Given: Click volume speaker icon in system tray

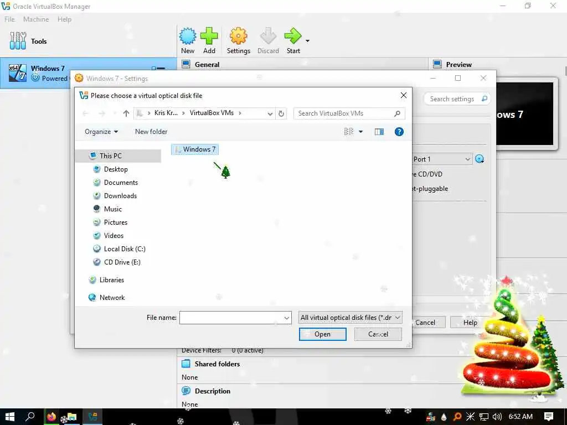Looking at the screenshot, I should [497, 417].
